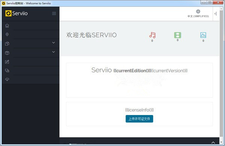This screenshot has height=146, width=225.
Task: Close the Serviio console window
Action: point(218,3)
